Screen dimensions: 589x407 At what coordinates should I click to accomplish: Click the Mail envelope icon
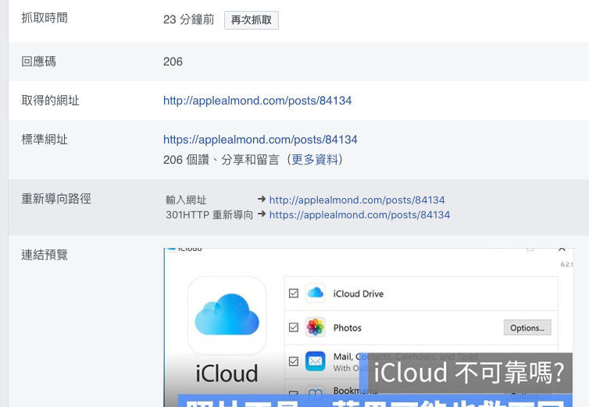click(x=315, y=361)
